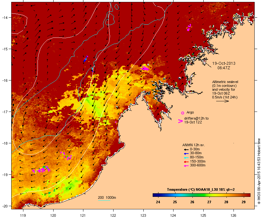
Task: Click the latitude axis label '-20'
Action: [4, 206]
